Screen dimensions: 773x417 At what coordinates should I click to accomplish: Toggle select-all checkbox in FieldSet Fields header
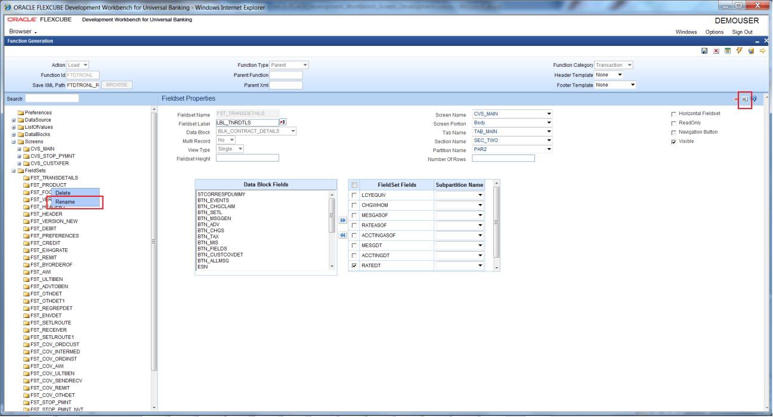(x=355, y=185)
